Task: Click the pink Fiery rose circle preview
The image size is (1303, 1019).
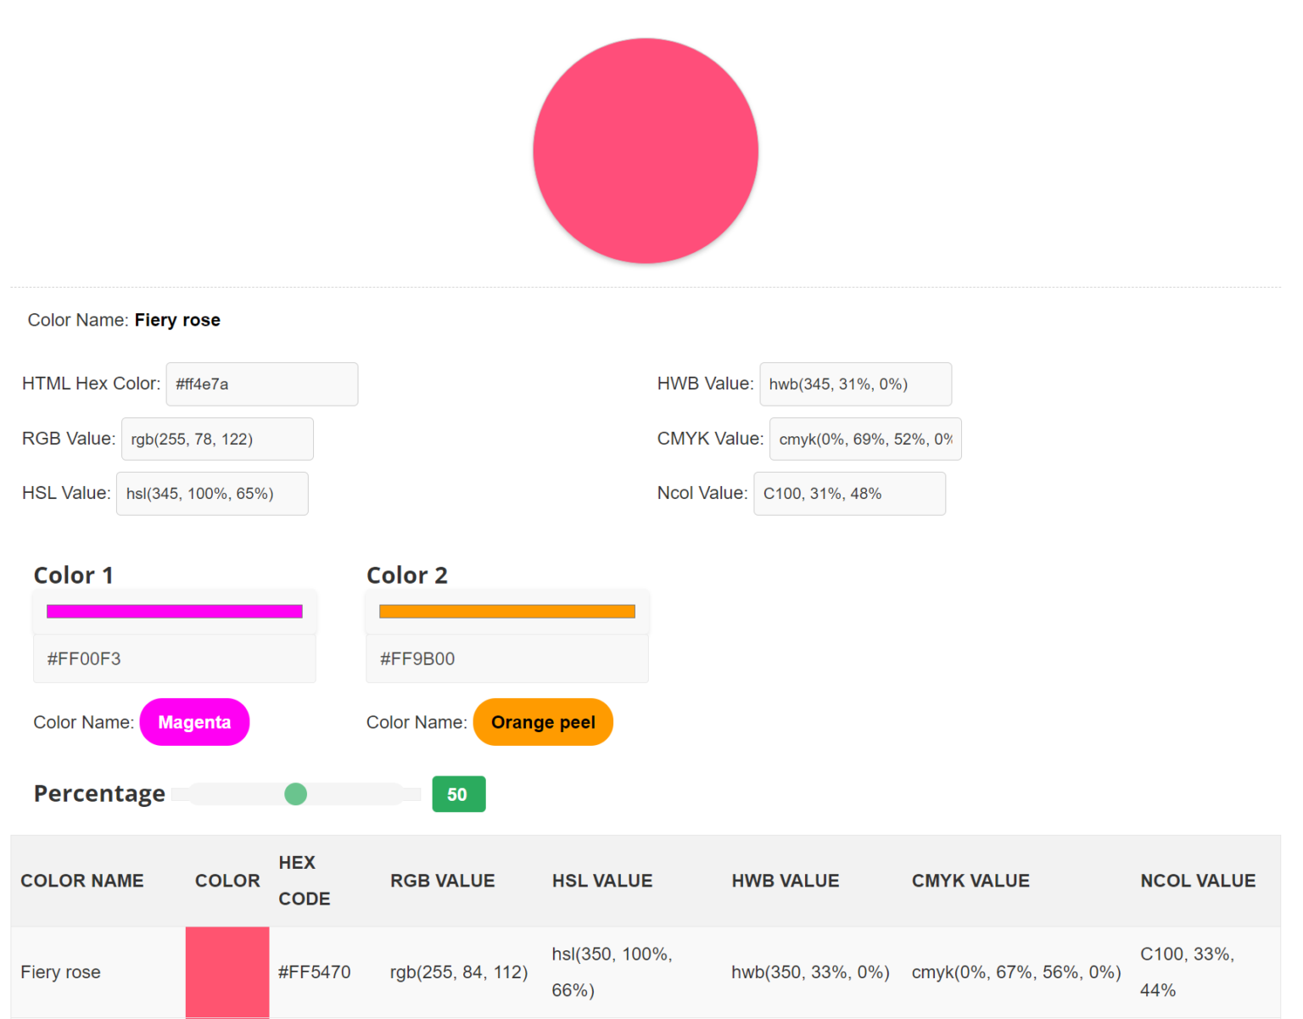Action: [646, 150]
